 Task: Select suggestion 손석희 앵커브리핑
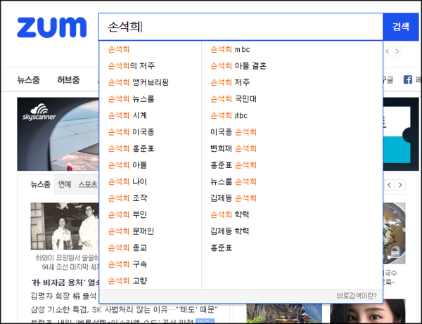click(139, 82)
